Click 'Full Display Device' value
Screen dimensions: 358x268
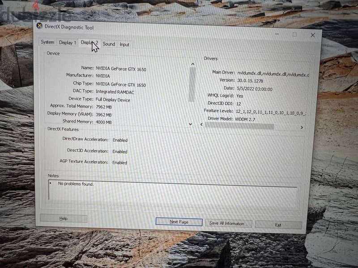pyautogui.click(x=113, y=100)
